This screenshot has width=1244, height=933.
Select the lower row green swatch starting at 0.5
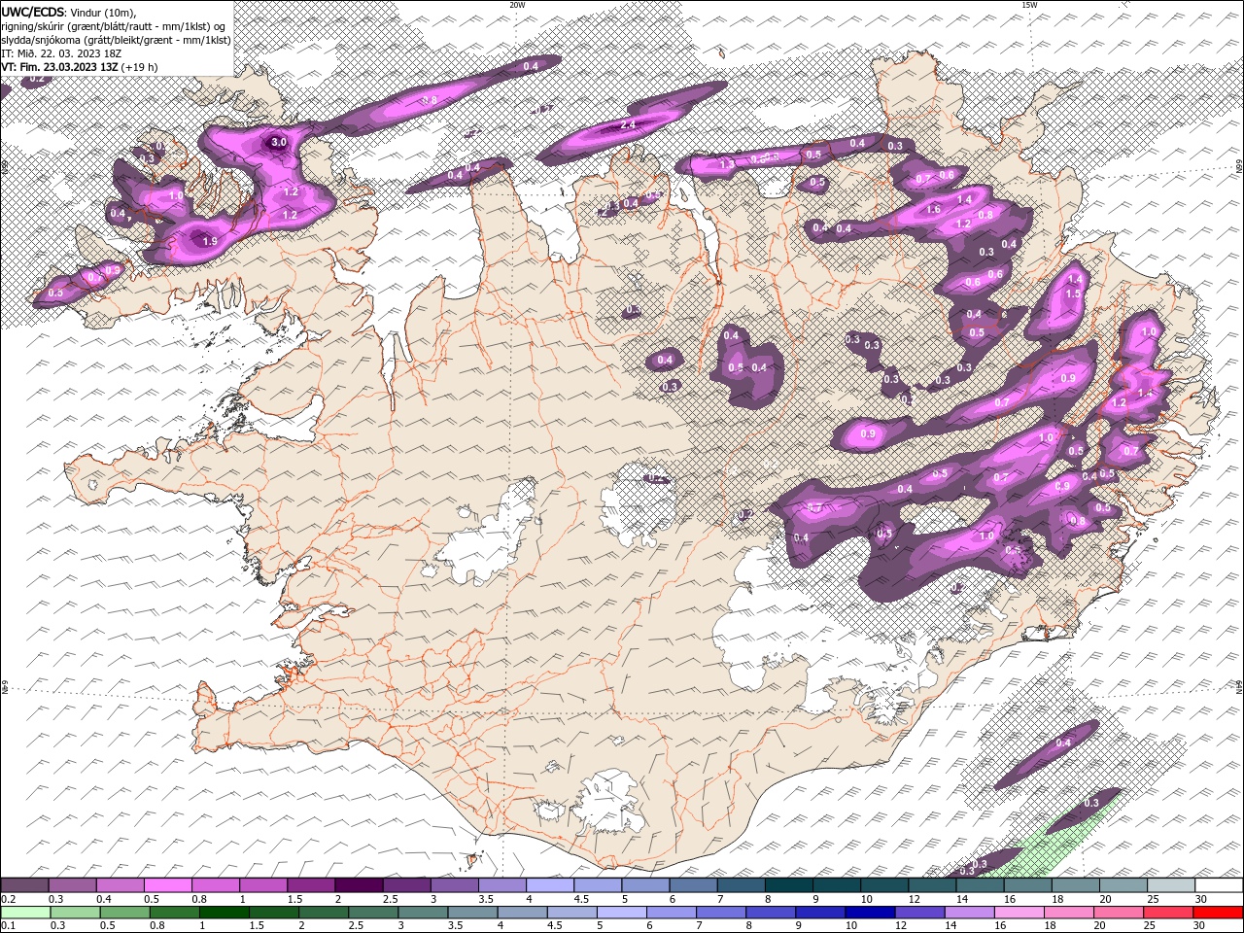pos(123,913)
